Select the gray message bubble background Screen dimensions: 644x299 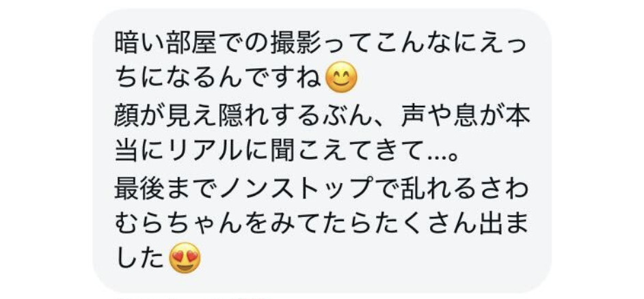pyautogui.click(x=322, y=150)
